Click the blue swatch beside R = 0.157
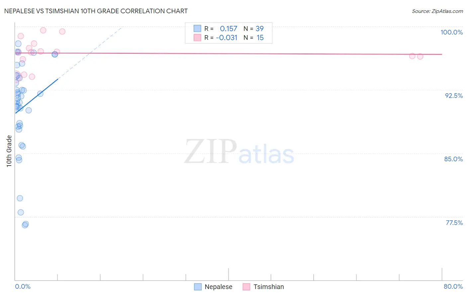 198,29
